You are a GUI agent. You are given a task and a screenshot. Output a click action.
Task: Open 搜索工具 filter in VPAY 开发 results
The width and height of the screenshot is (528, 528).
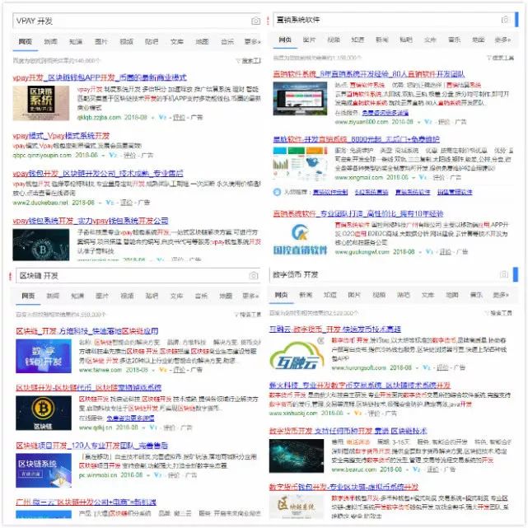[248, 61]
